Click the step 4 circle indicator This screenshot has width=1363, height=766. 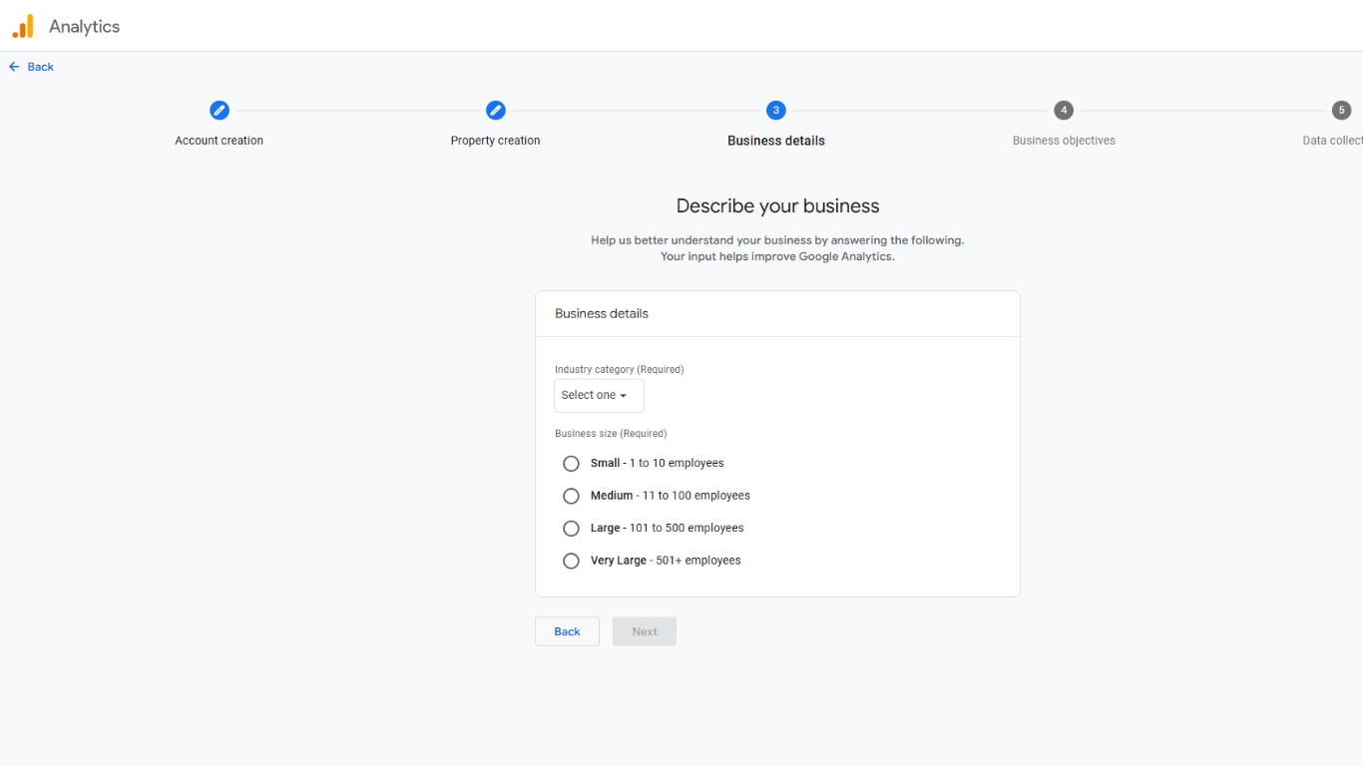click(1064, 110)
